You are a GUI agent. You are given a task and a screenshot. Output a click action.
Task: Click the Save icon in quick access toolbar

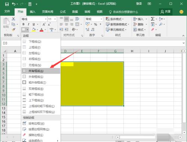(7, 4)
